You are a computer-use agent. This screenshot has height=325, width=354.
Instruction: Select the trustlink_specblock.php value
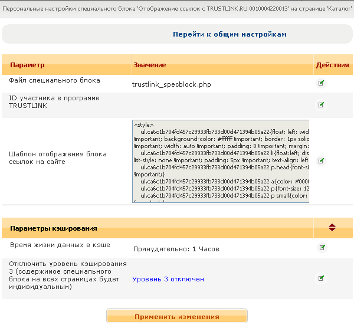(x=171, y=84)
